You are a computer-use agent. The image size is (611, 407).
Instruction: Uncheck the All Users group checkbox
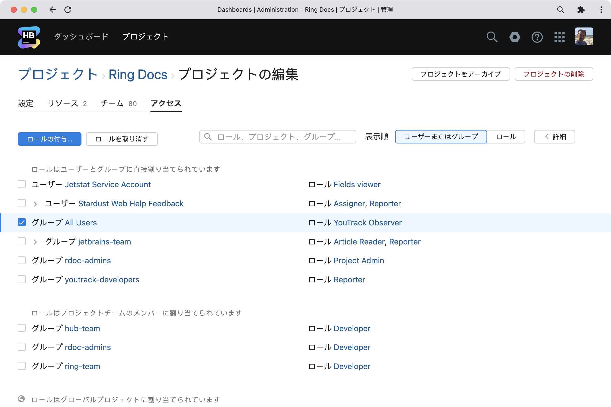pyautogui.click(x=22, y=222)
